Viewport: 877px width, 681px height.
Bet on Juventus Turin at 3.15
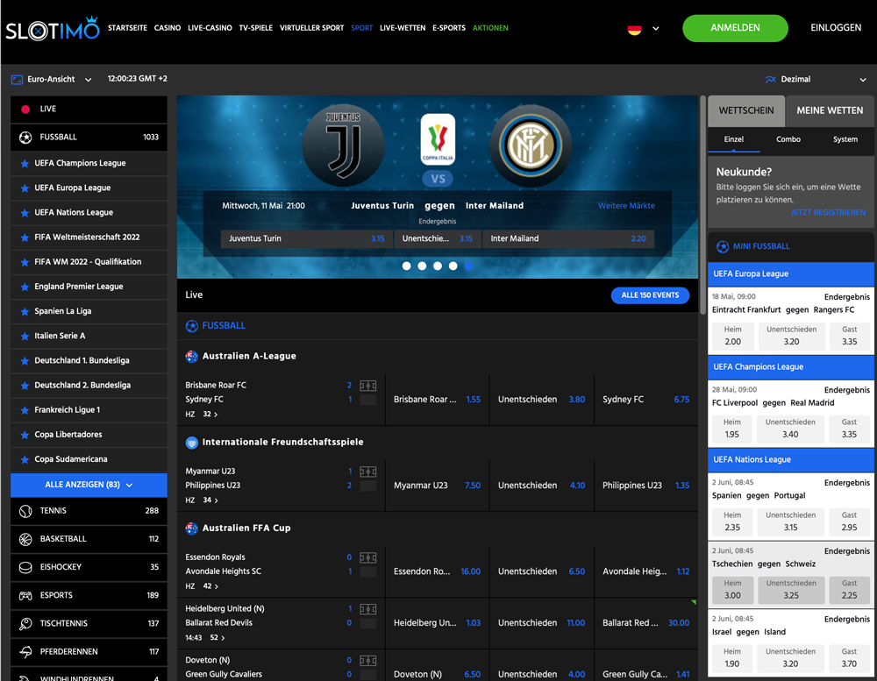(x=306, y=238)
